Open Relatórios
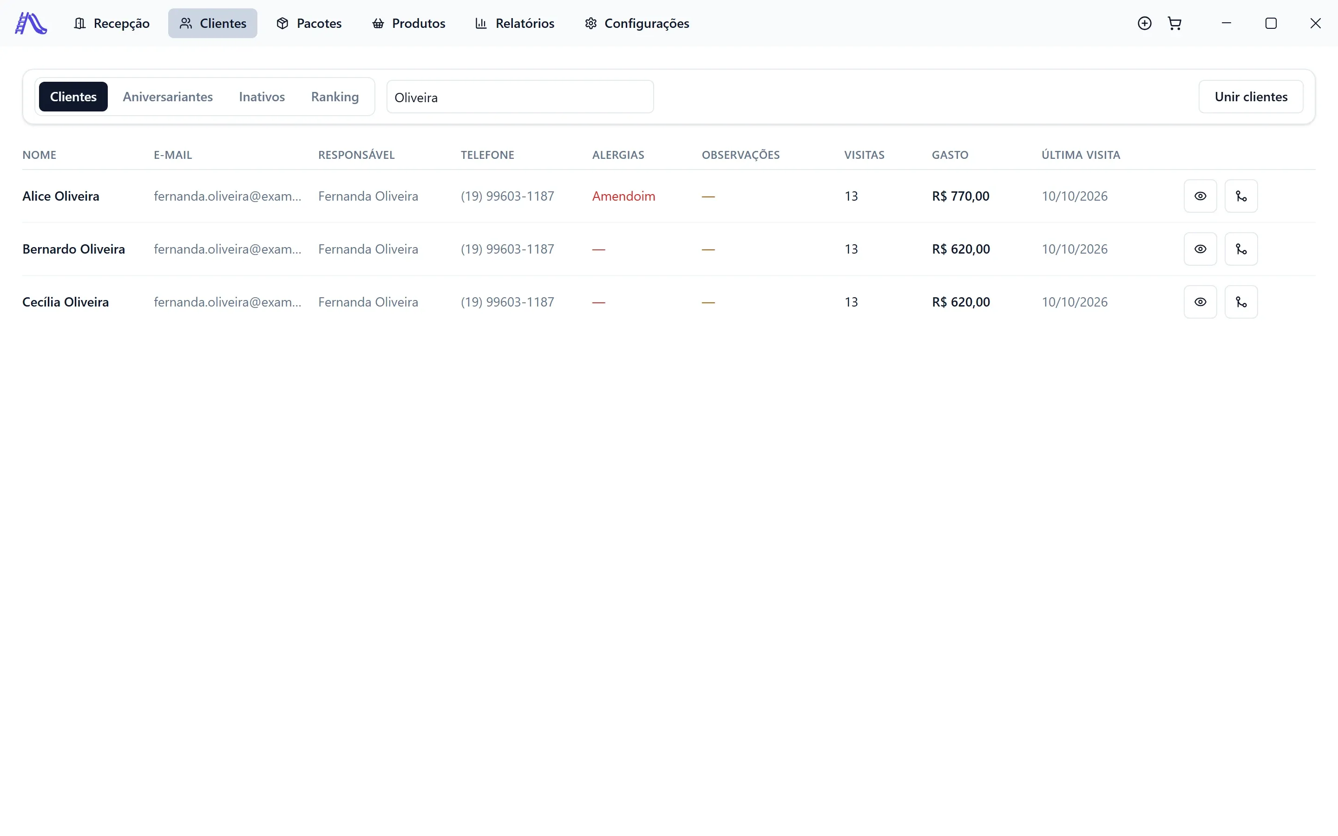Image resolution: width=1338 pixels, height=836 pixels. (515, 23)
